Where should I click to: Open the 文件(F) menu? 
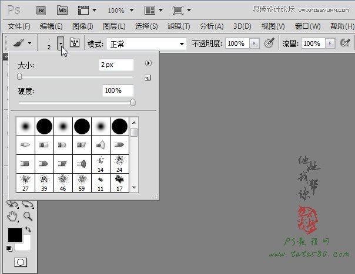[19, 26]
